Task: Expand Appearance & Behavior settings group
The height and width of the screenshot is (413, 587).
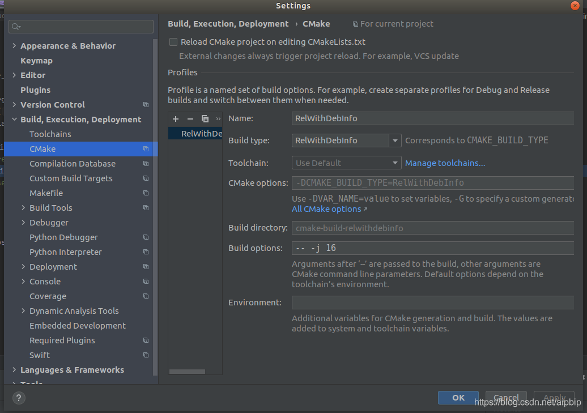Action: [14, 46]
